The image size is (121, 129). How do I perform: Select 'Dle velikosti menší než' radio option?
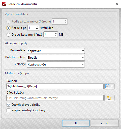[x=8, y=35]
